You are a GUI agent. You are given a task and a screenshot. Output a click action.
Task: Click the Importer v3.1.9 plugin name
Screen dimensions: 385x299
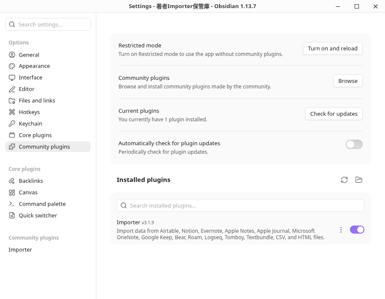(135, 222)
